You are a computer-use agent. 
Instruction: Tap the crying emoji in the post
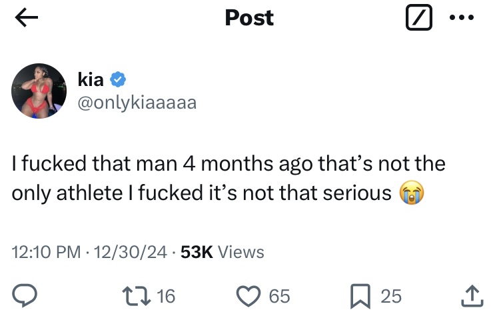click(x=411, y=193)
